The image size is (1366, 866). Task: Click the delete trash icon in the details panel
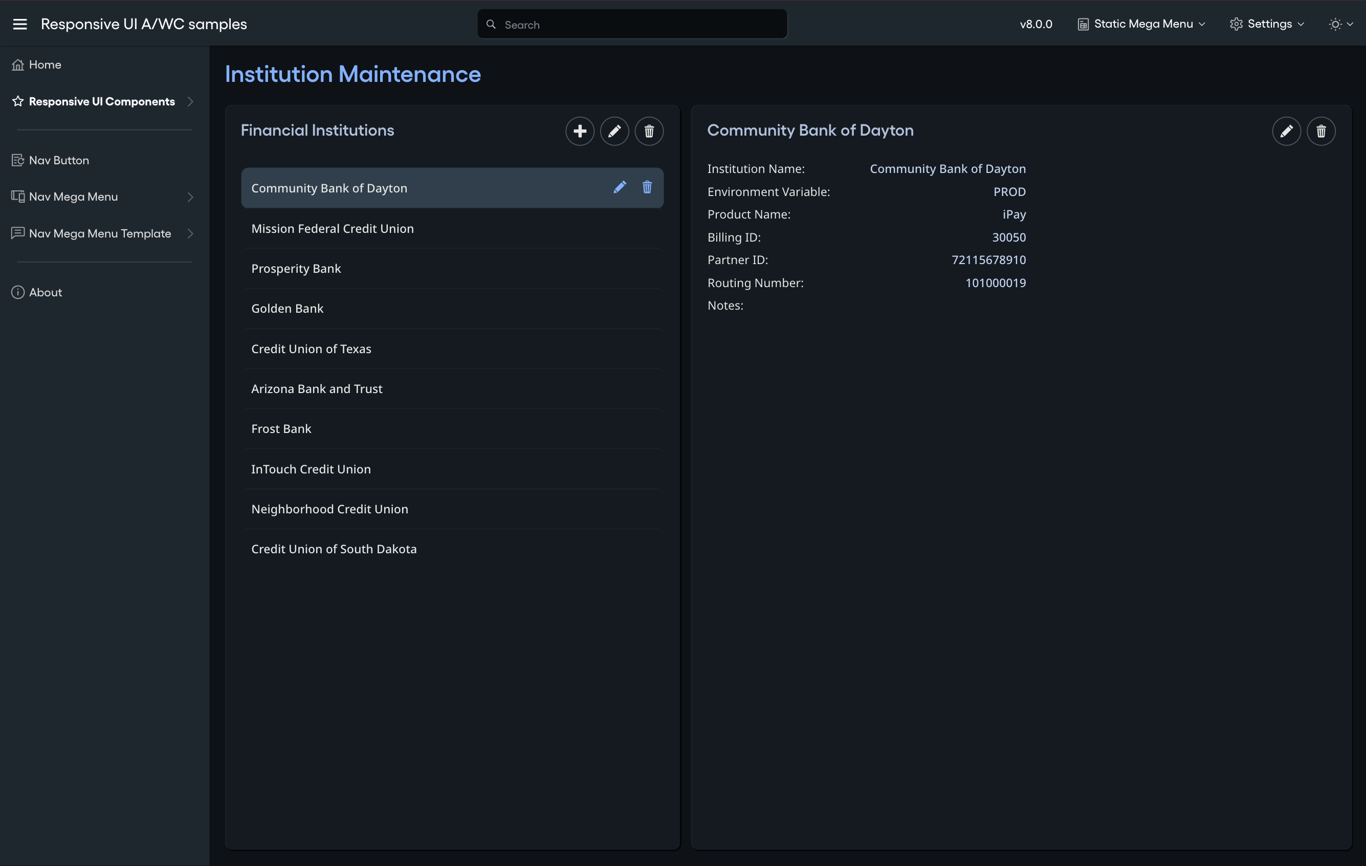coord(1321,131)
